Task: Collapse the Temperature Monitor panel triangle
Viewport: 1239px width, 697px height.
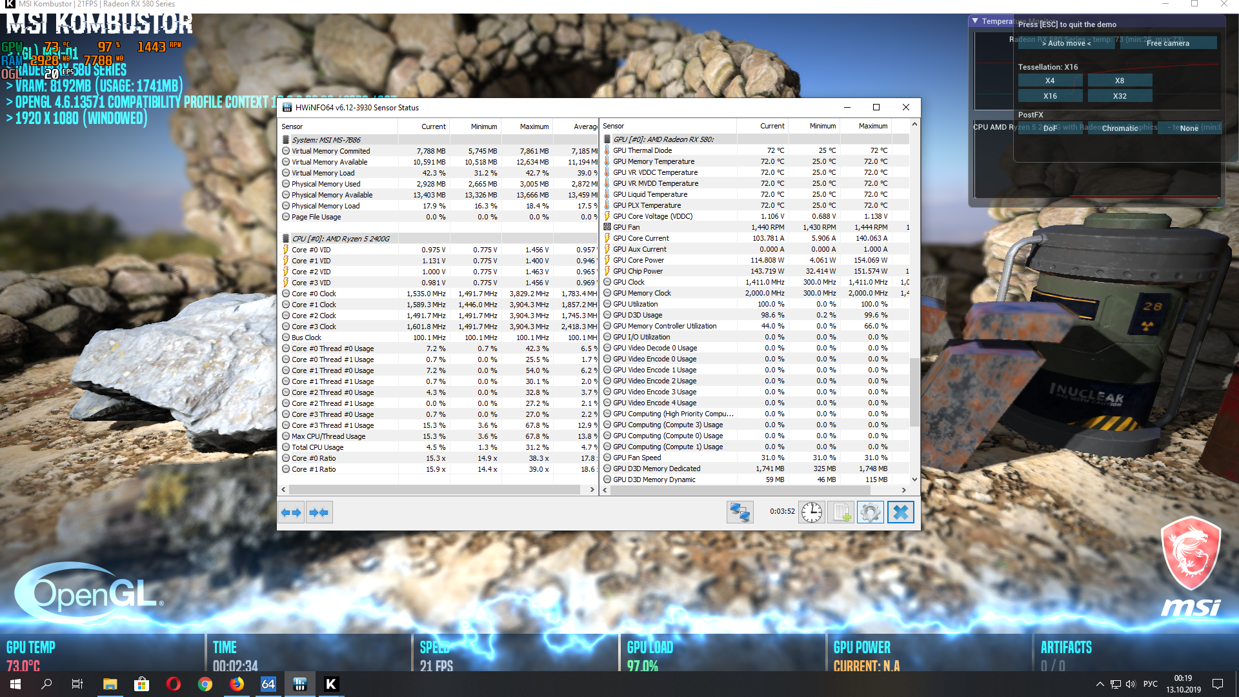Action: 975,21
